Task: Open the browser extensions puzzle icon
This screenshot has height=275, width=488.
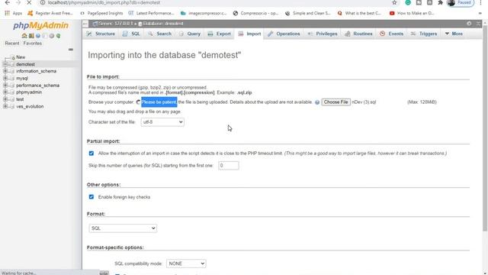Action: click(440, 3)
